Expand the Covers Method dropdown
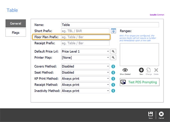Viewport: 170px width, 122px height. (85, 66)
